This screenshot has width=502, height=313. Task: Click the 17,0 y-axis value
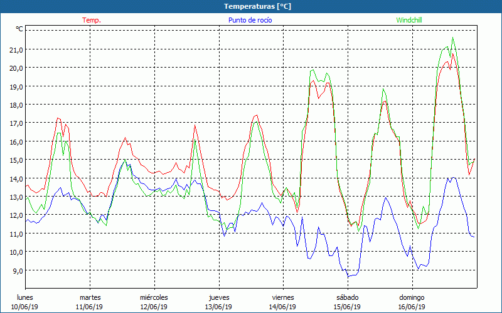click(16, 123)
